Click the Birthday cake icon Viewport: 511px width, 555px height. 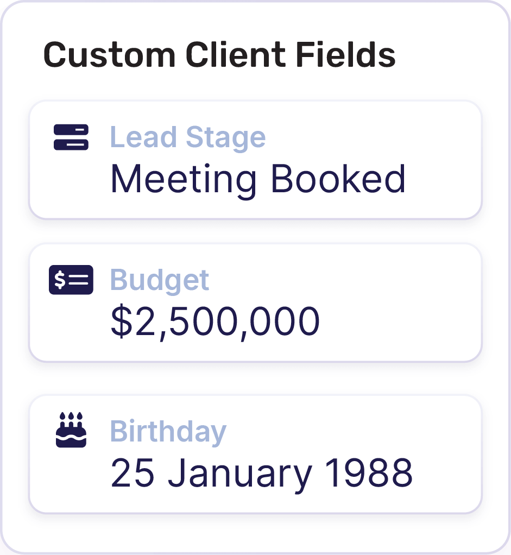pos(71,431)
